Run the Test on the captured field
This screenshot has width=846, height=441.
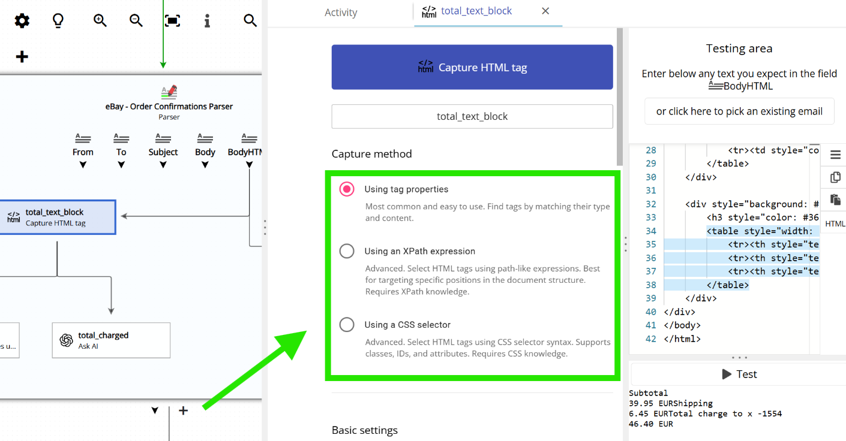coord(739,374)
